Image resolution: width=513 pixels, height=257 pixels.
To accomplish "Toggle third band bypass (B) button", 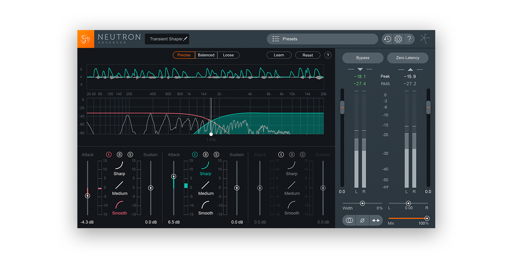I will [x=292, y=155].
